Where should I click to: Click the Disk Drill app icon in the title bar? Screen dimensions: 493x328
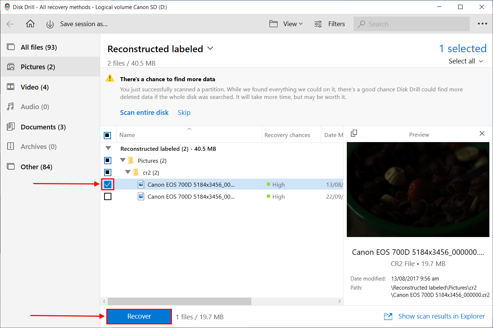(7, 7)
